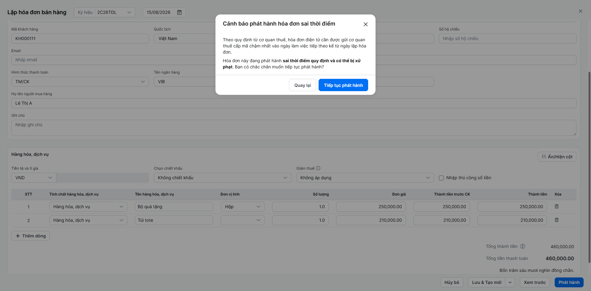
Task: Expand the Ký hiệu 2C26TDL dropdown
Action: [x=105, y=12]
